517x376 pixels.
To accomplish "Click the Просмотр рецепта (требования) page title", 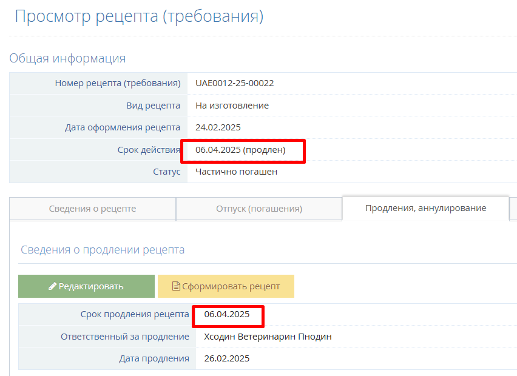I will [139, 16].
